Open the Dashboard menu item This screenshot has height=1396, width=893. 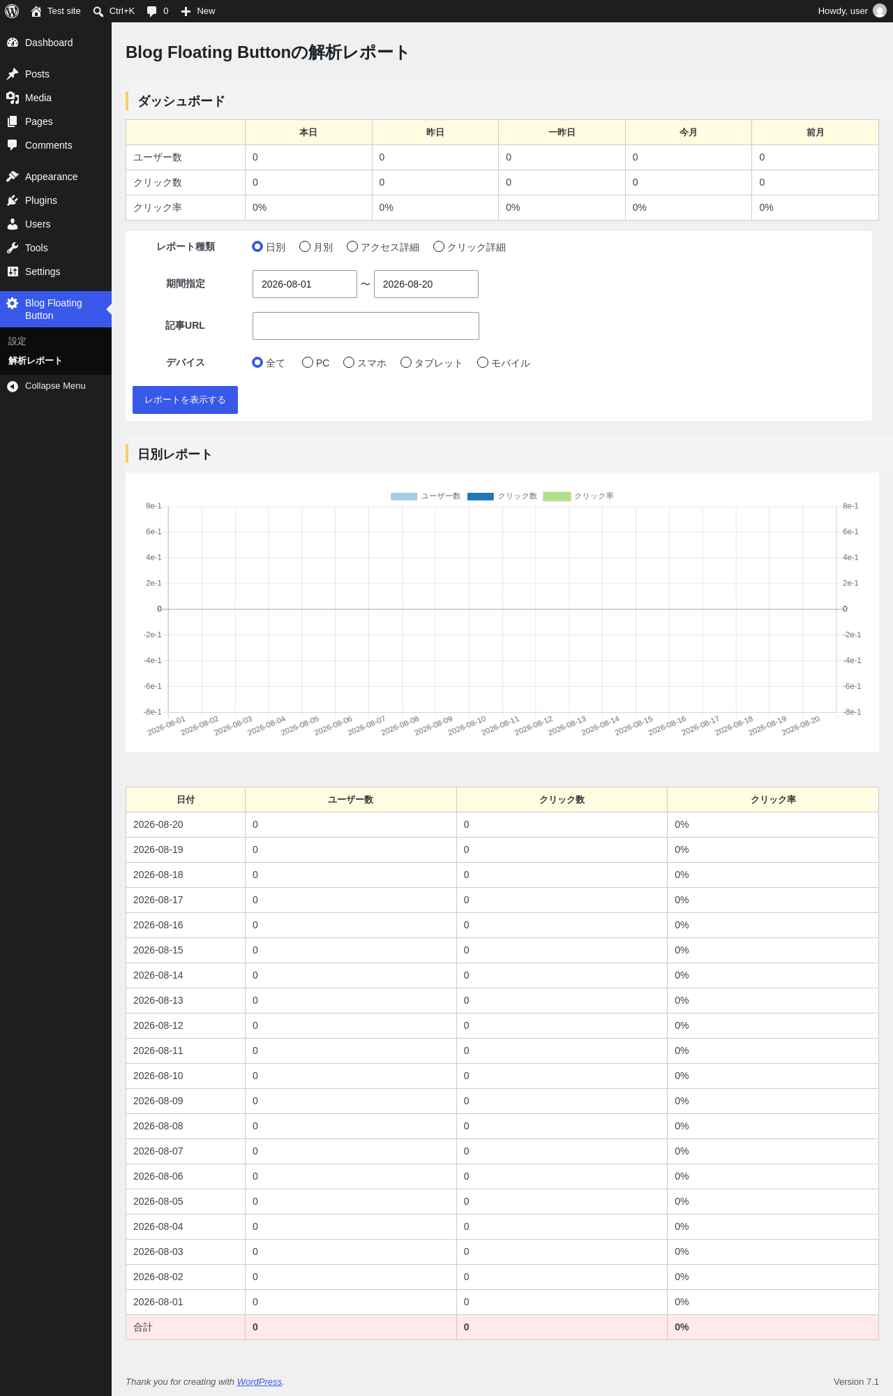(56, 43)
